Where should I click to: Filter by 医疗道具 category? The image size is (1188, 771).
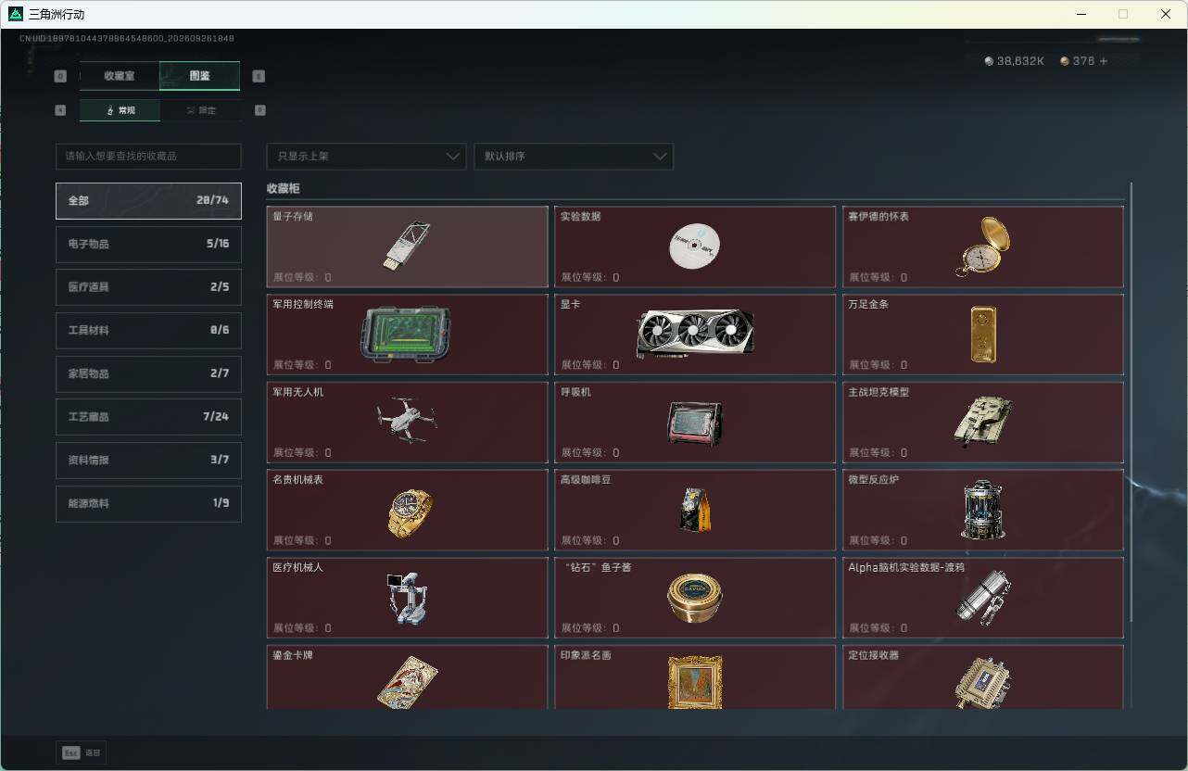coord(148,287)
